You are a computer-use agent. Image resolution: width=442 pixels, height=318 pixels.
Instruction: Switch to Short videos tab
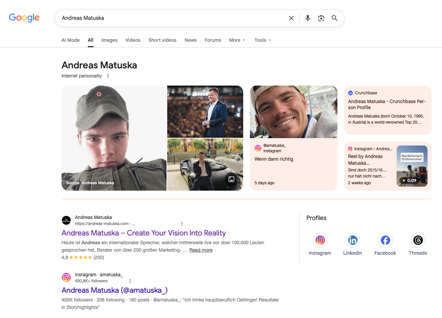tap(162, 40)
